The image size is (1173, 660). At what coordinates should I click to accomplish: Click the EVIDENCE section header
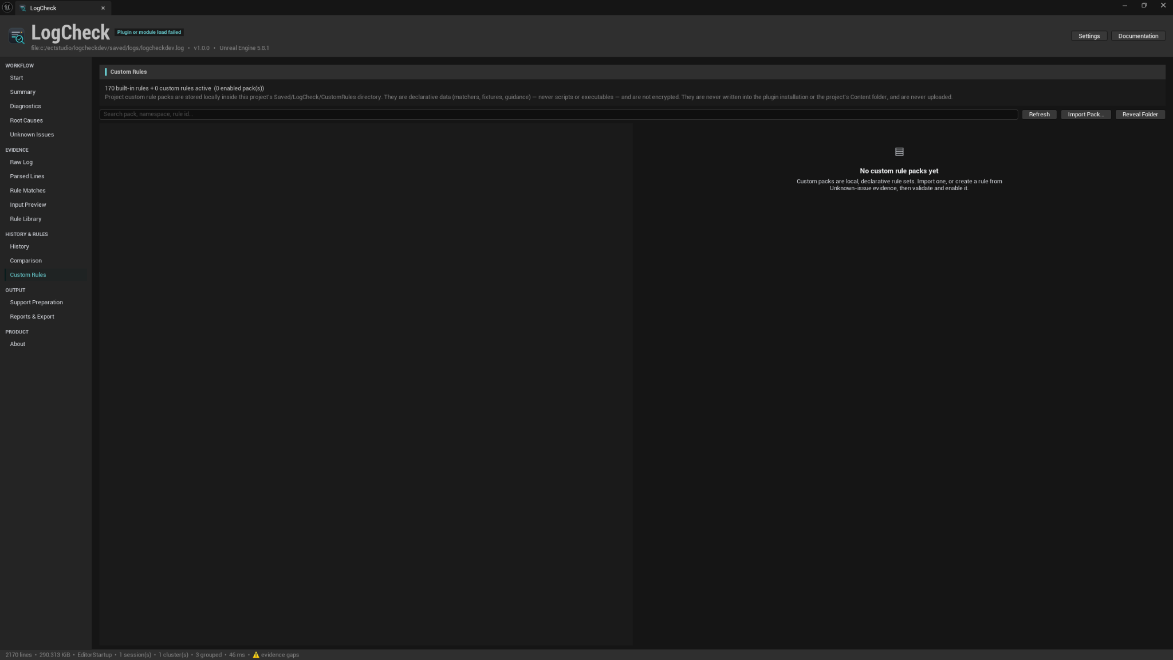point(17,150)
